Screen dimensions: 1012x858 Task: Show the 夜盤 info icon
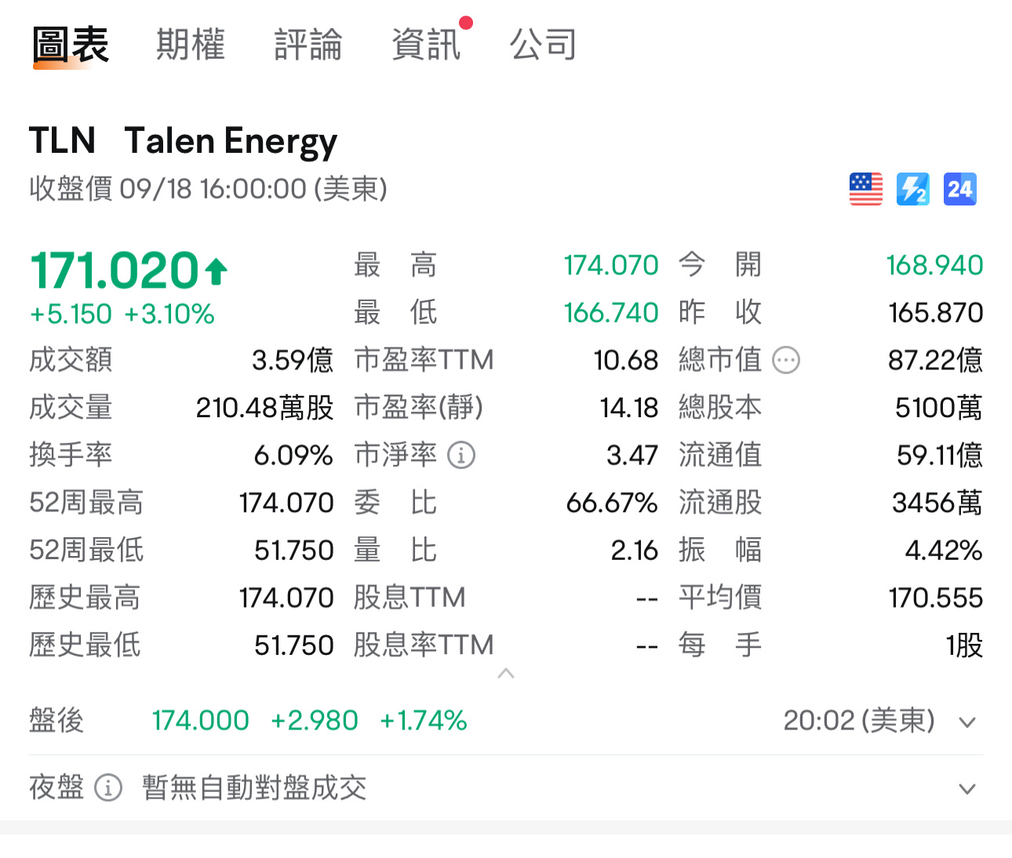(x=108, y=787)
